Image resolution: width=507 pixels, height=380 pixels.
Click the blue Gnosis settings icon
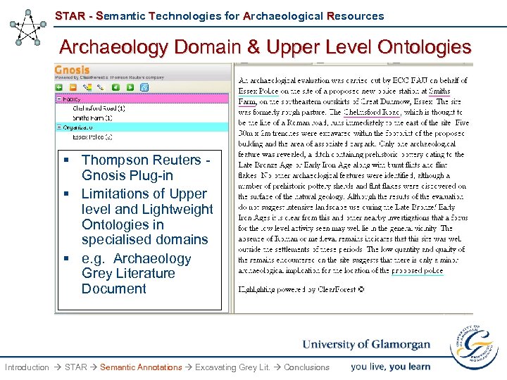(x=144, y=87)
